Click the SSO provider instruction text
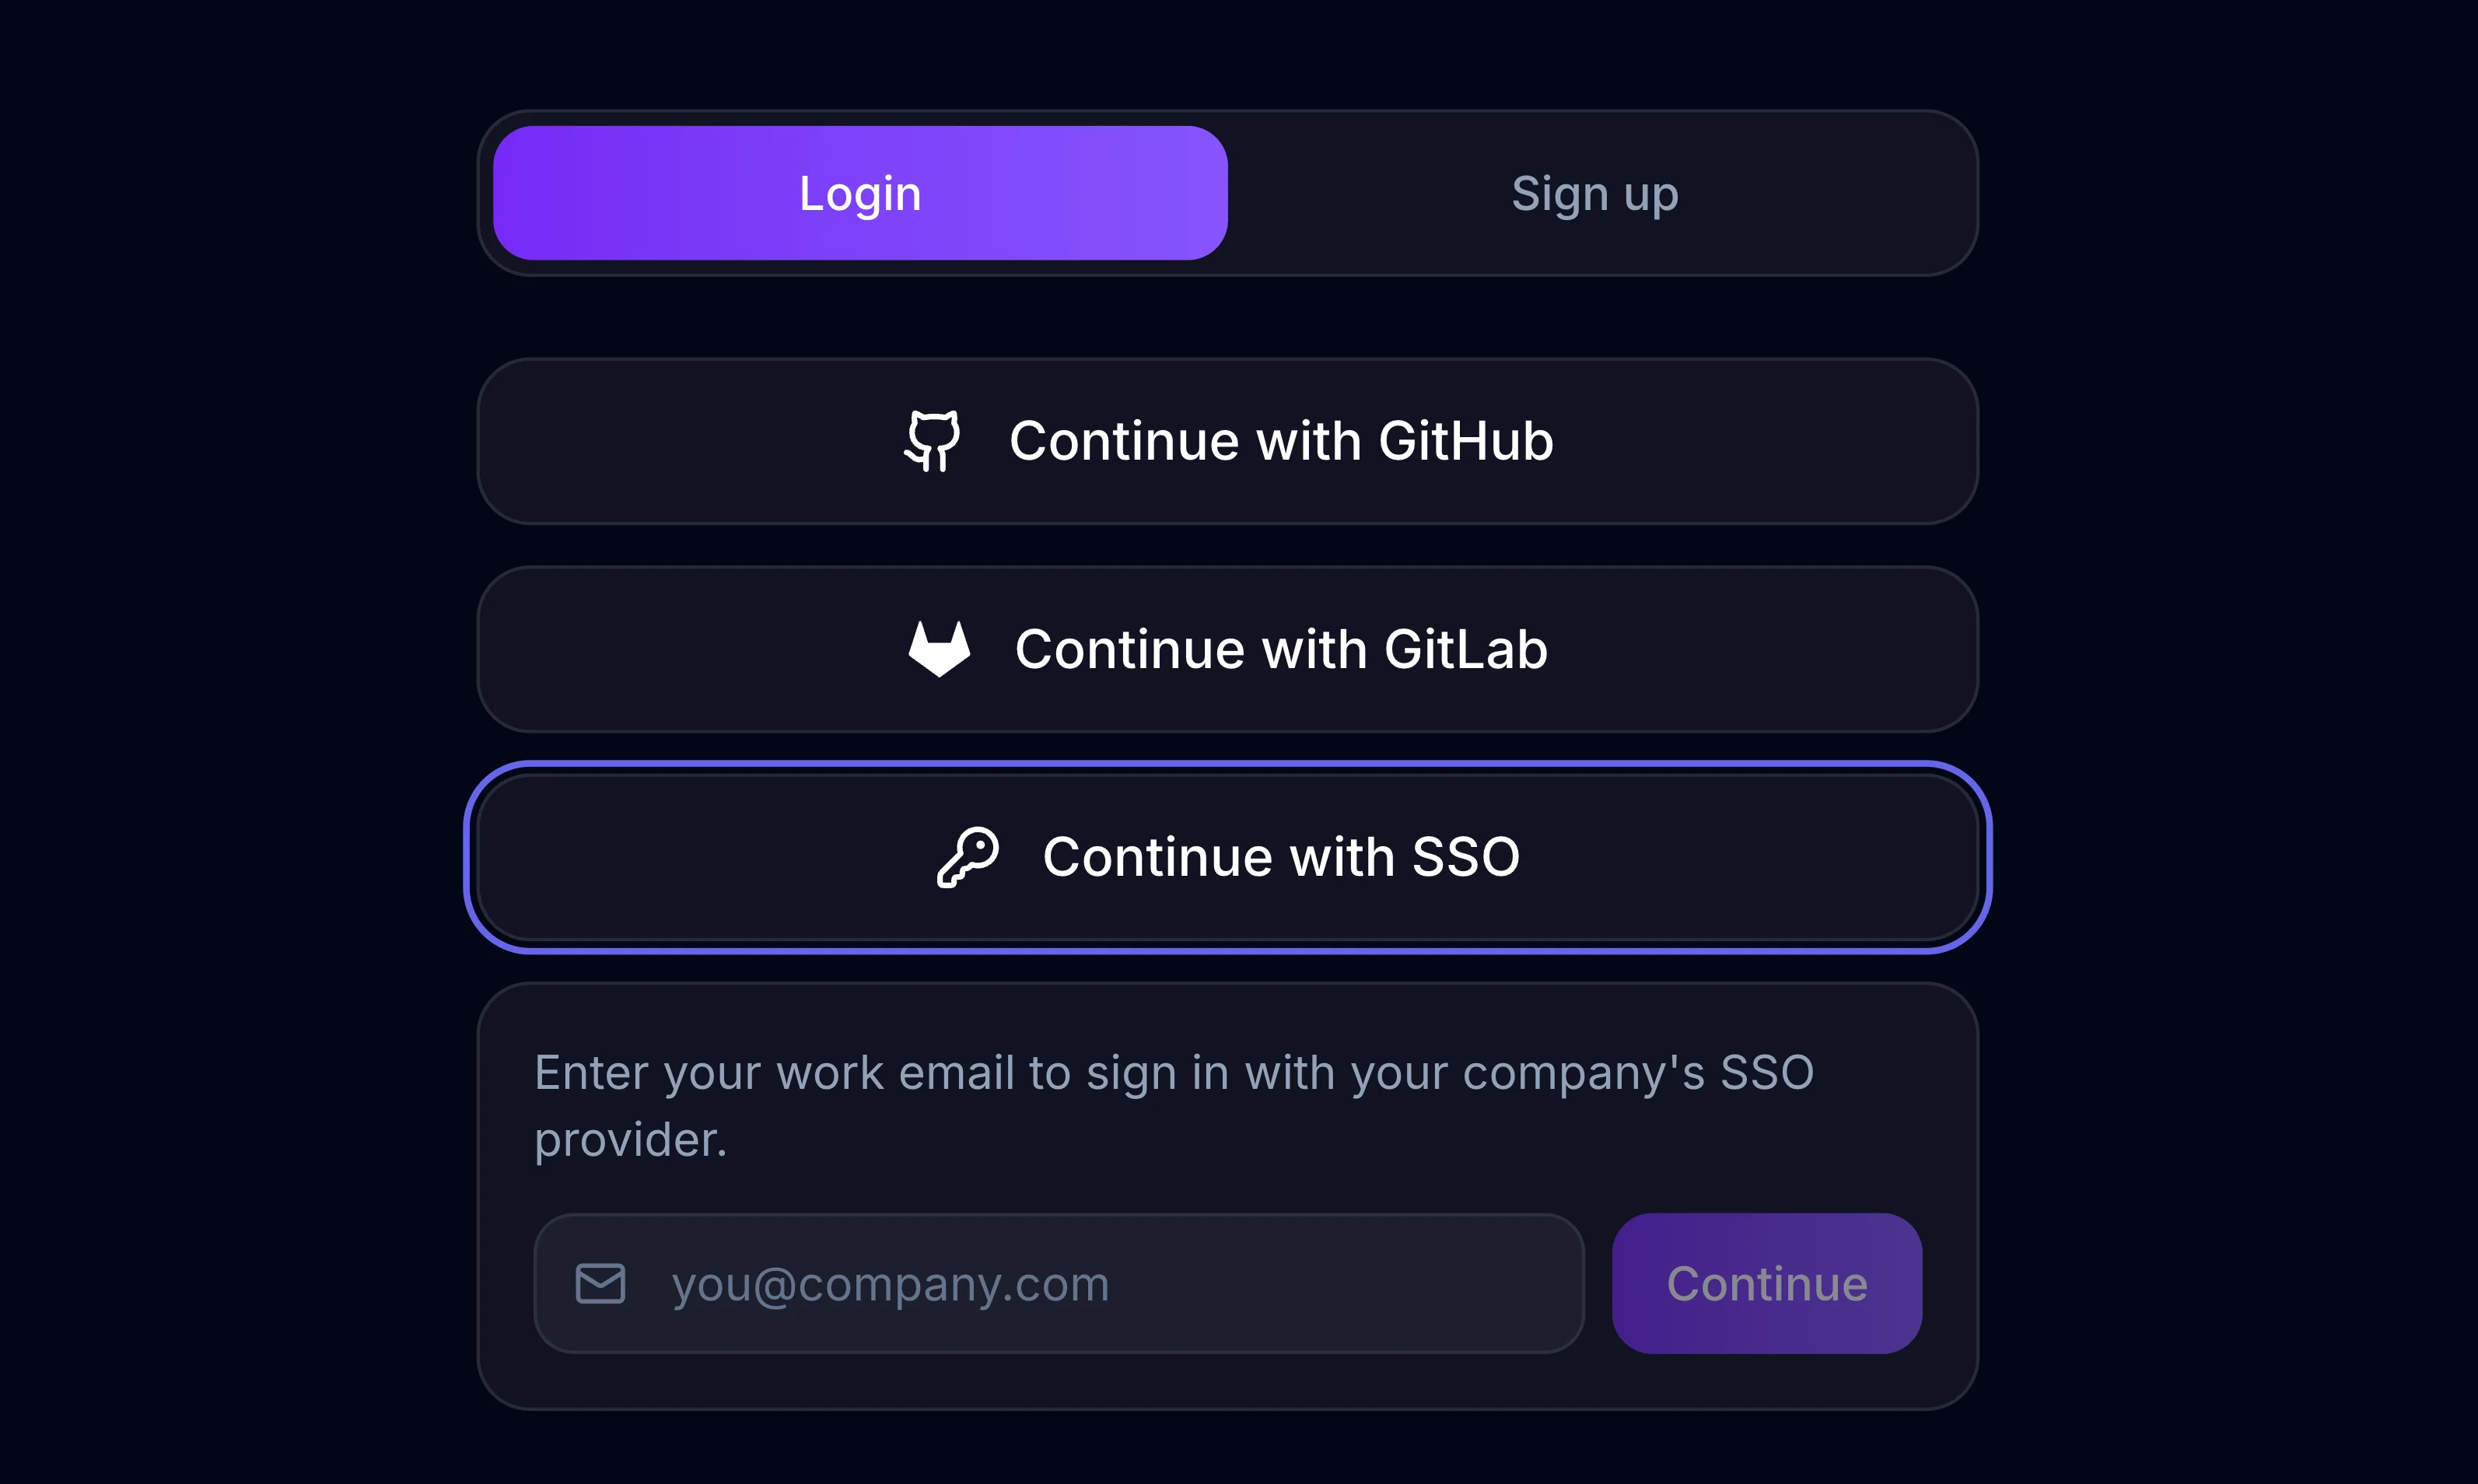 (x=1174, y=1073)
